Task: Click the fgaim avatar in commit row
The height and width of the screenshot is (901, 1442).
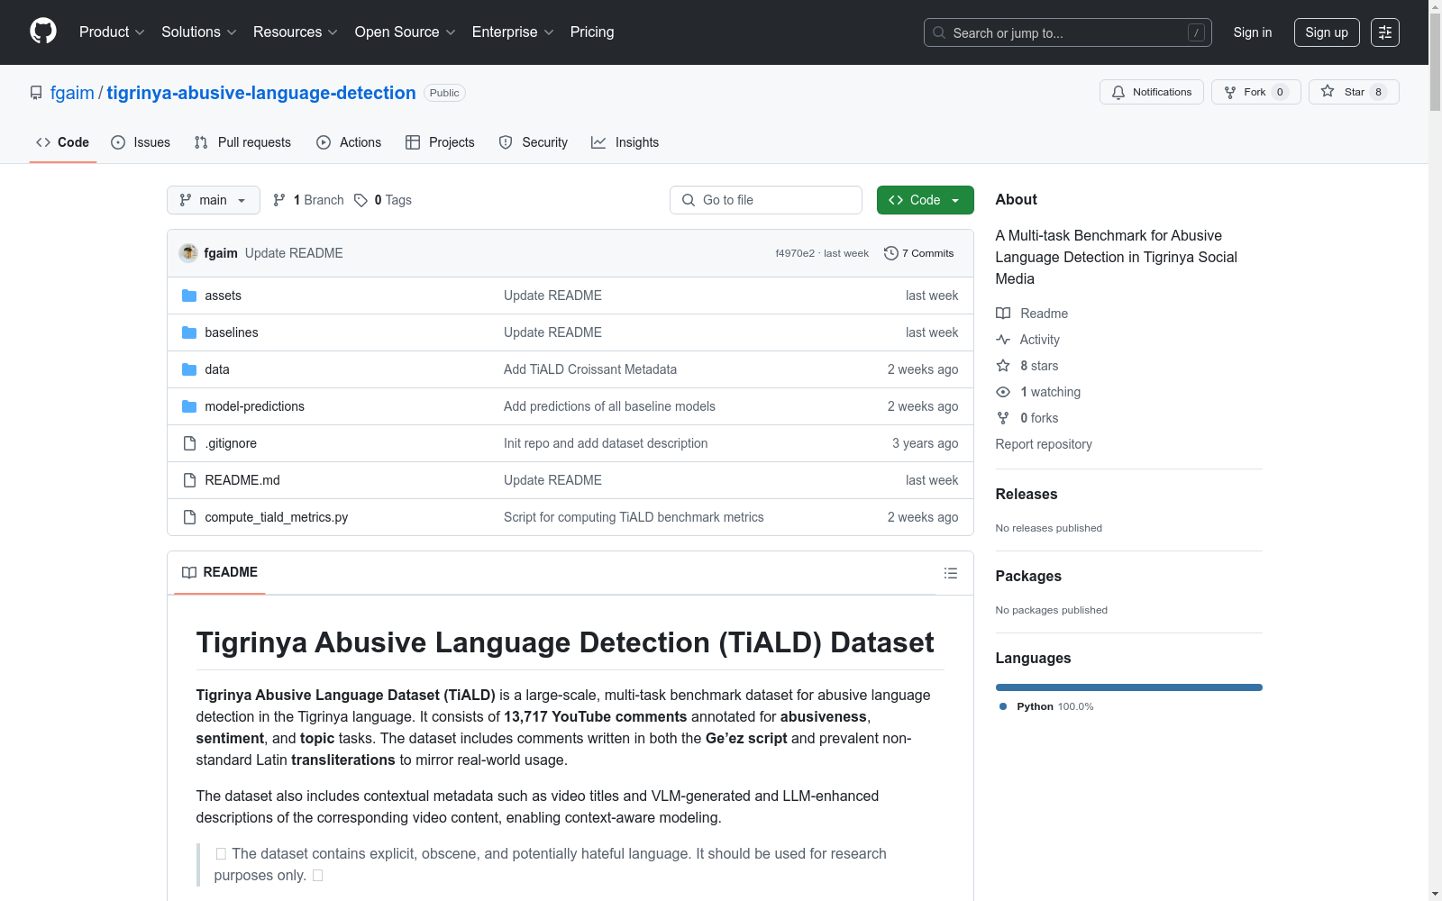Action: 188,253
